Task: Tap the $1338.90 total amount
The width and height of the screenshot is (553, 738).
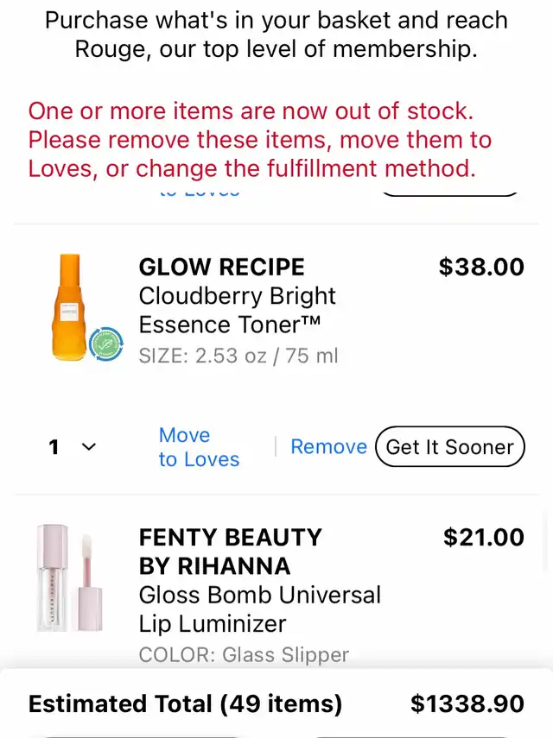Action: click(467, 703)
